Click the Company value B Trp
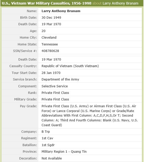 (46, 132)
